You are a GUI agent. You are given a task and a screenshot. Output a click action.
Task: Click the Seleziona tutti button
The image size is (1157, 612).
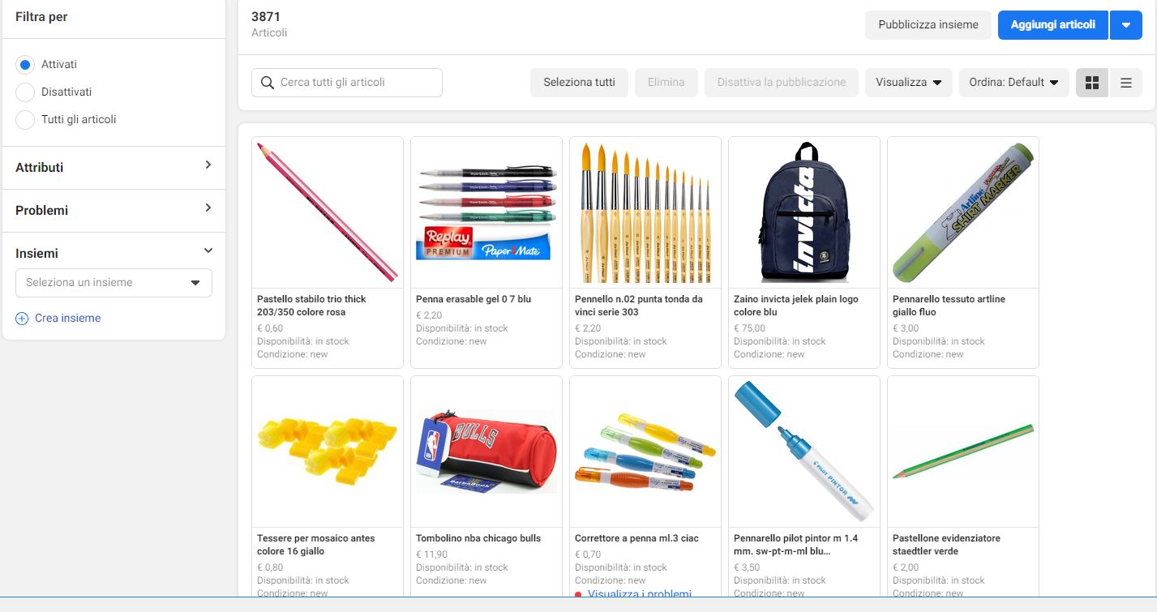(x=579, y=82)
